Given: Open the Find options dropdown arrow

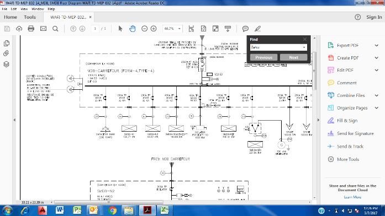Looking at the screenshot, I should click(x=304, y=47).
